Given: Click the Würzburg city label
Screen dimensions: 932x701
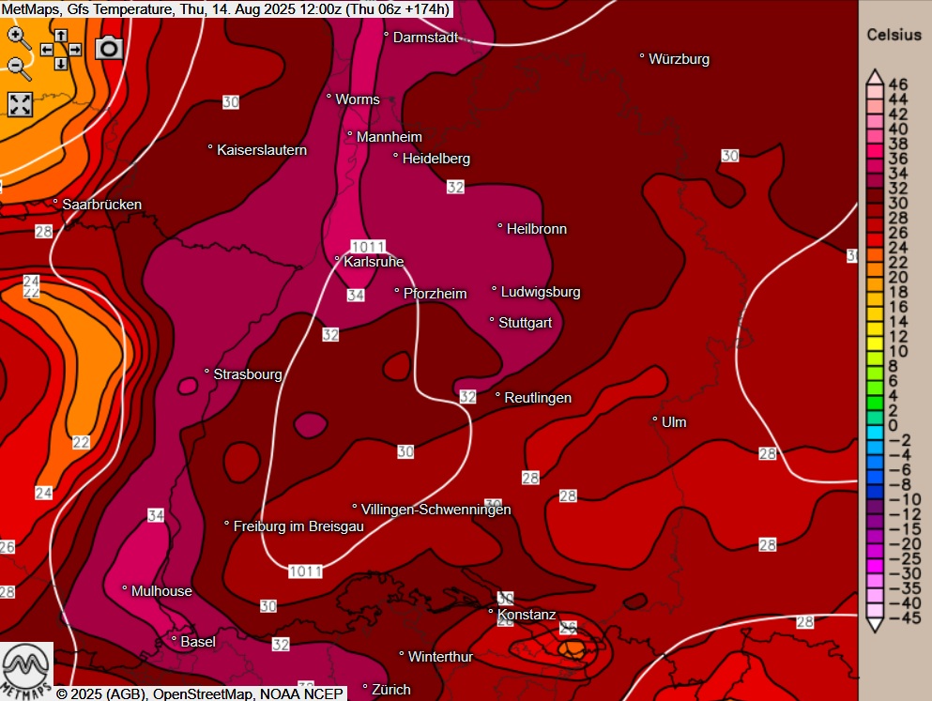Looking at the screenshot, I should (x=679, y=59).
